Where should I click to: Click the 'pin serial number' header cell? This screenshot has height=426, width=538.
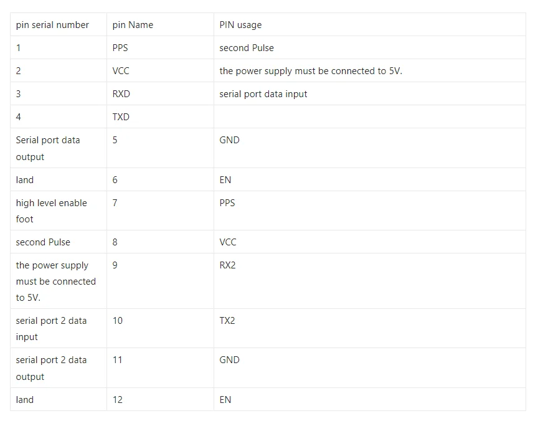tap(59, 25)
